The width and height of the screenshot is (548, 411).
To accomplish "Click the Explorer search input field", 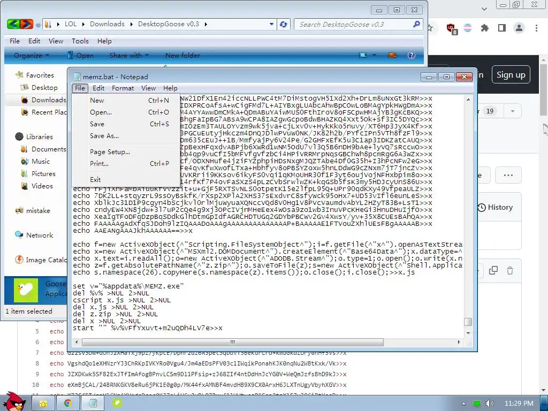I will click(353, 24).
